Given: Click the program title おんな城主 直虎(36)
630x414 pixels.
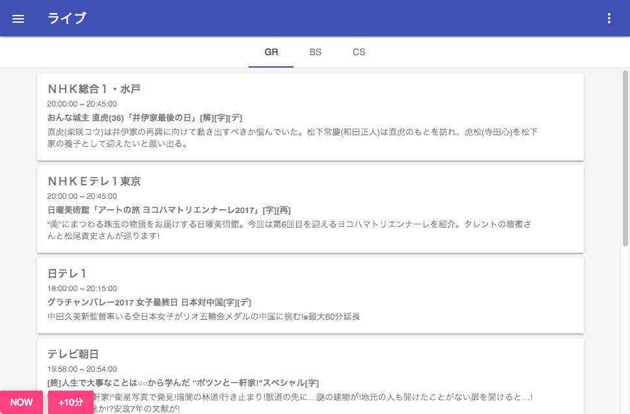Looking at the screenshot, I should [x=144, y=118].
